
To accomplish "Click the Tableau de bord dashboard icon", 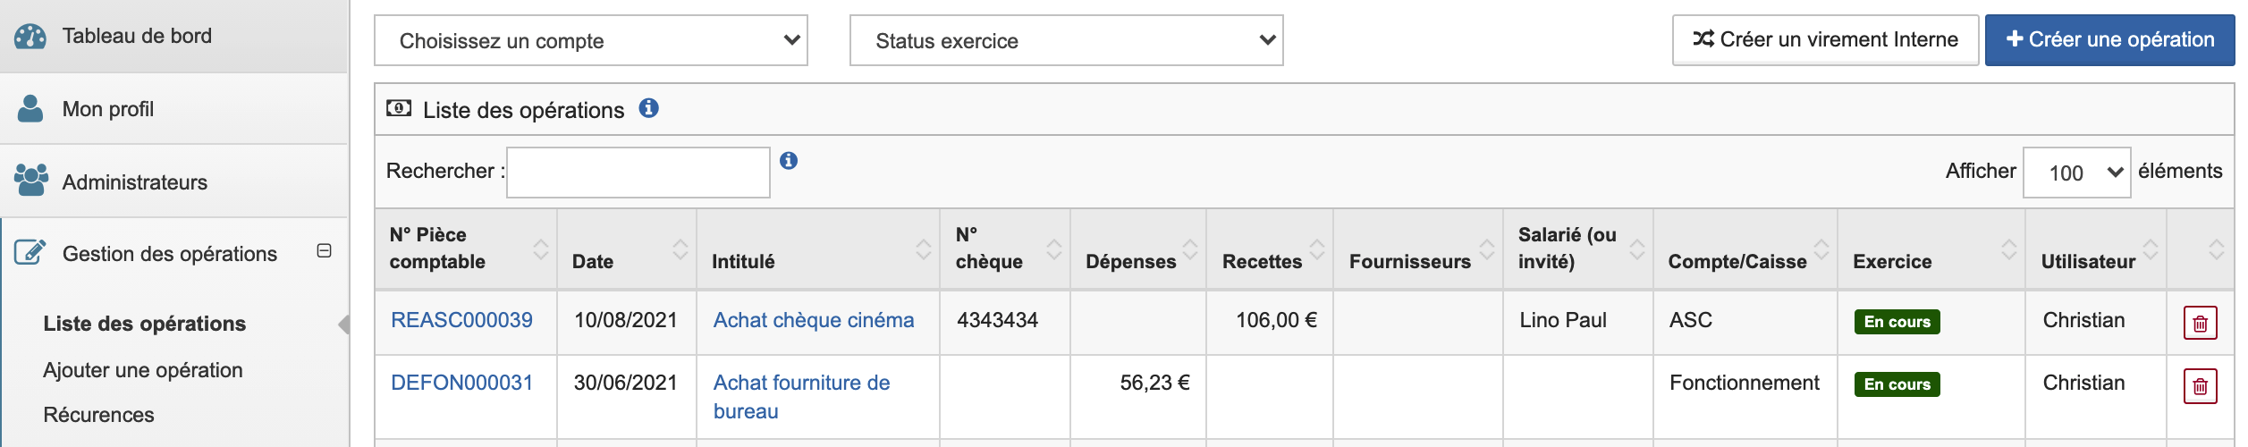I will (x=30, y=37).
